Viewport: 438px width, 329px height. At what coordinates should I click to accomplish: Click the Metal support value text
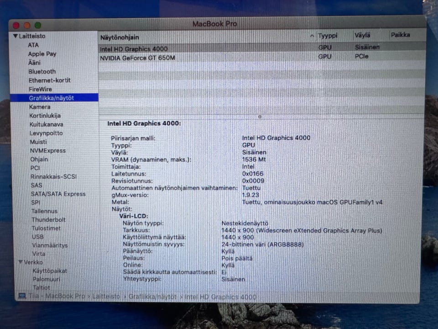tap(312, 202)
